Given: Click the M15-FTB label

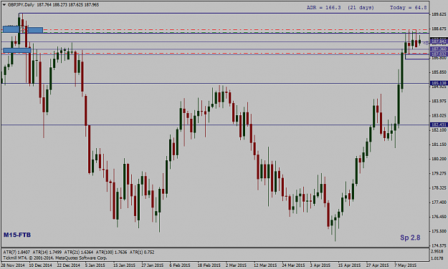Looking at the screenshot, I should click(17, 235).
